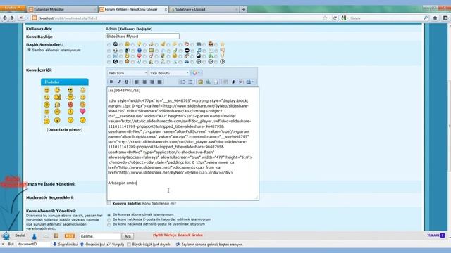Click Sonrakini bul in find bar
The image size is (451, 253).
click(66, 245)
